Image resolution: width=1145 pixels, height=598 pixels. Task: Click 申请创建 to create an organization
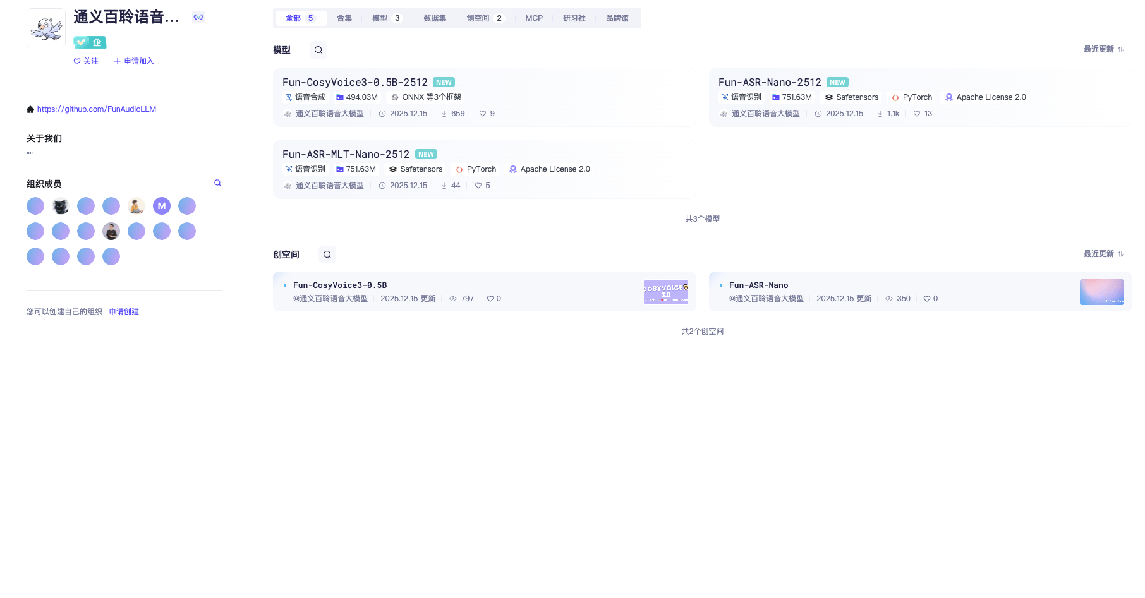coord(124,312)
